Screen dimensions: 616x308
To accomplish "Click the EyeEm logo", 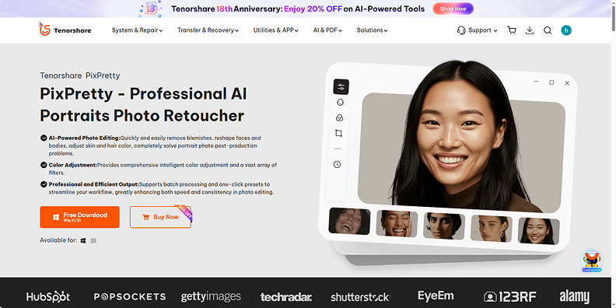I will [x=436, y=296].
